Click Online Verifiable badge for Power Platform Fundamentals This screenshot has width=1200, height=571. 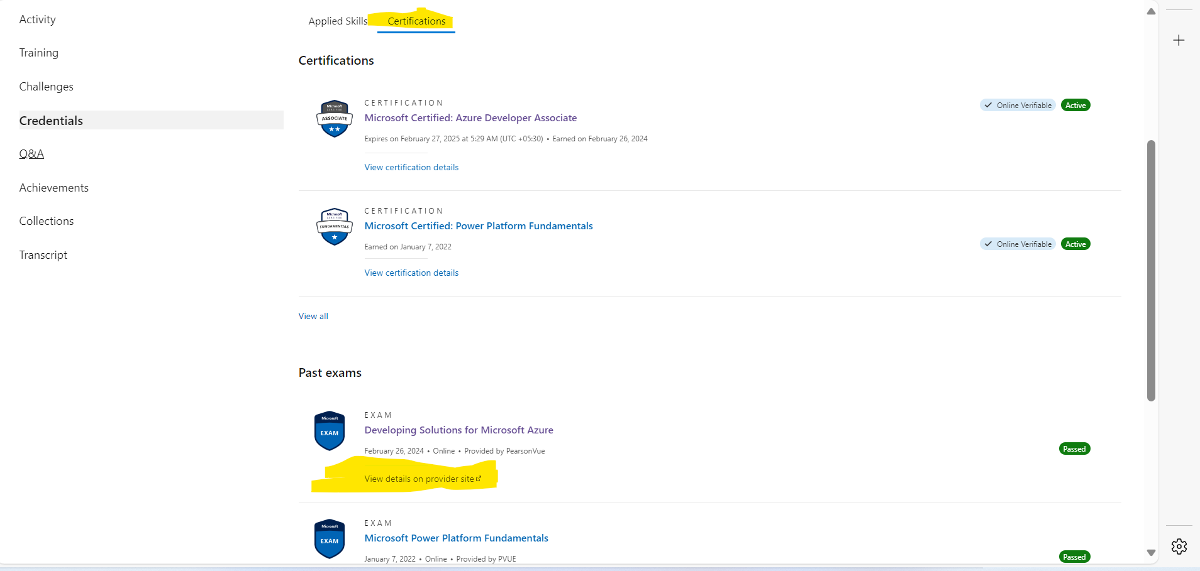tap(1018, 244)
